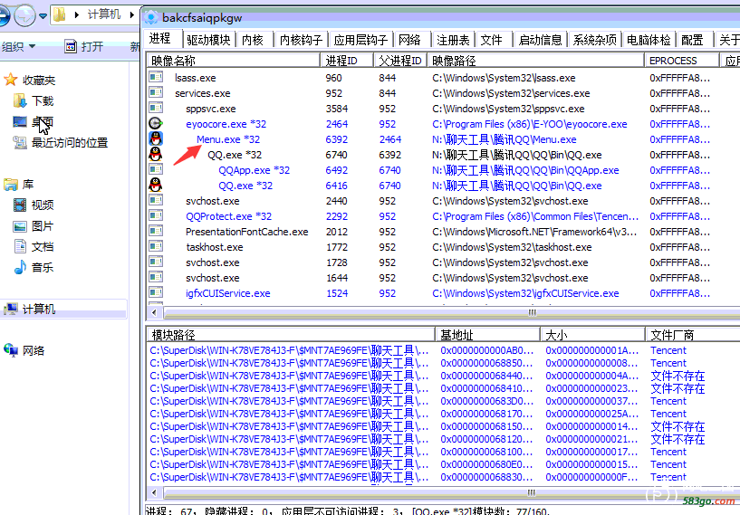Select module with base 0x0000000000AB0…
Viewport: 740px width, 515px height.
(x=443, y=350)
